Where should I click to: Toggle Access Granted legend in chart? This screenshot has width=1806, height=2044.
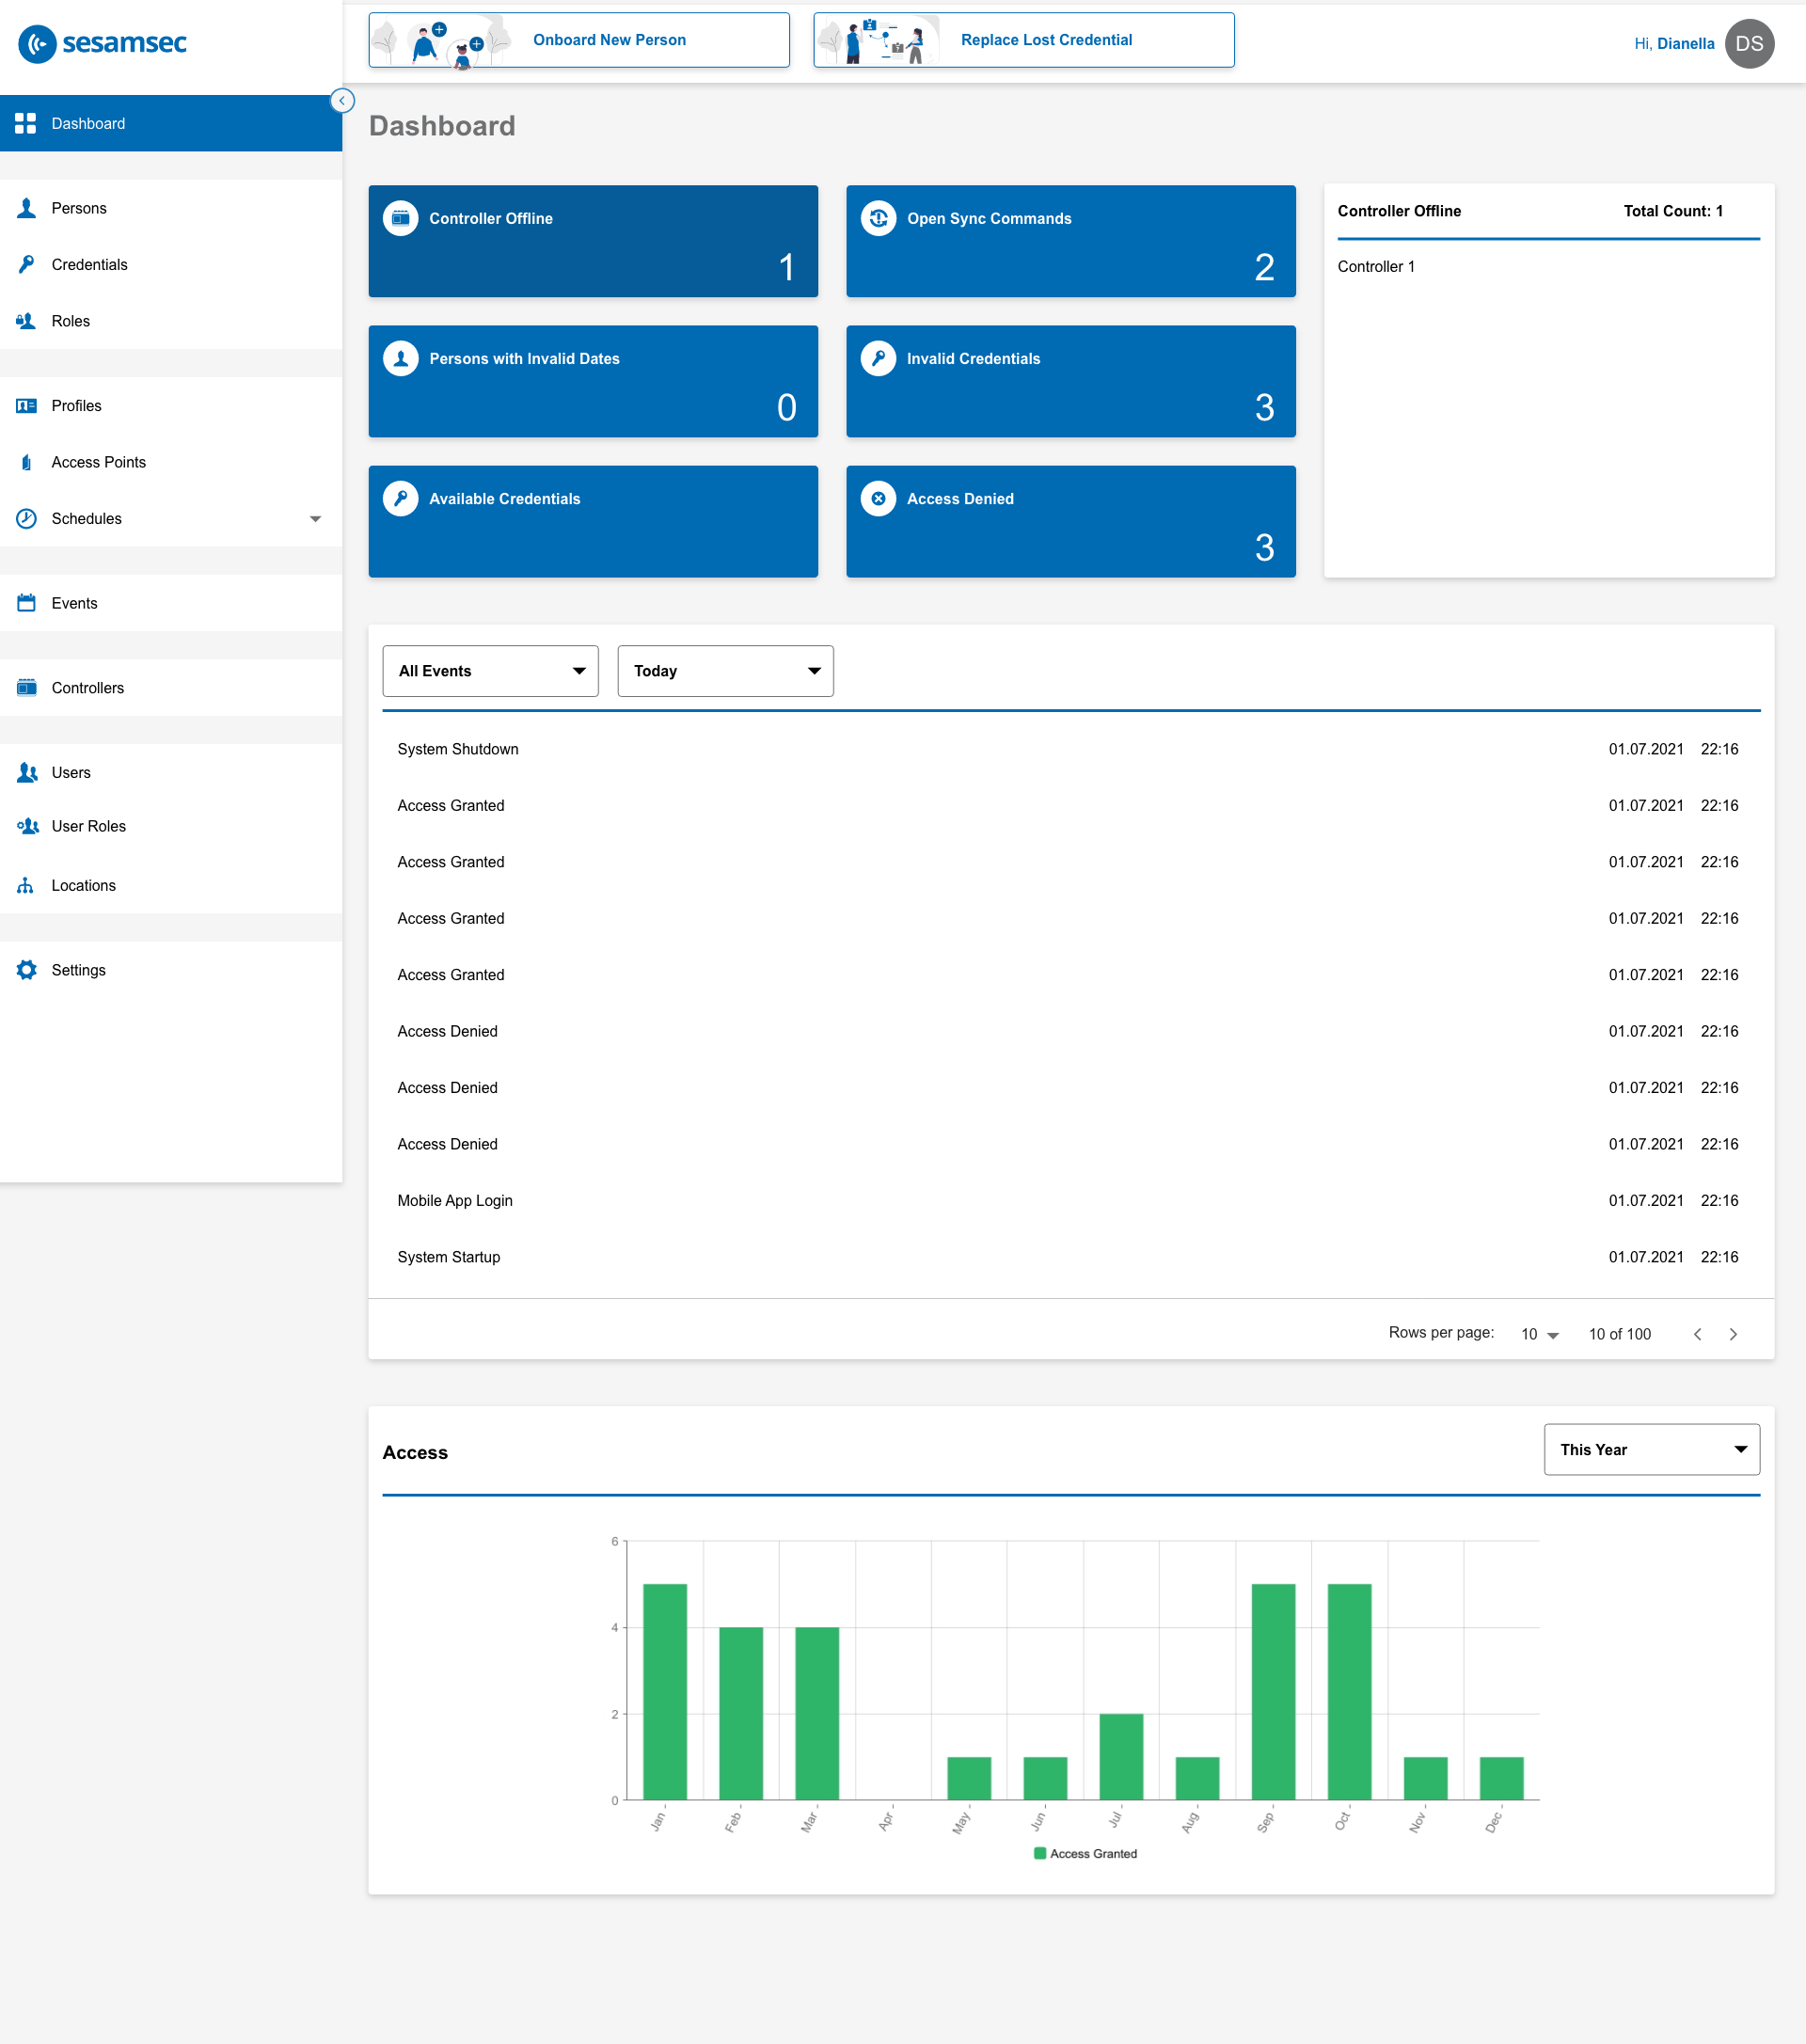coord(1085,1853)
